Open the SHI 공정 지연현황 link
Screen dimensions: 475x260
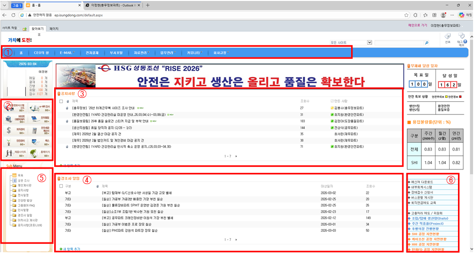(x=425, y=234)
